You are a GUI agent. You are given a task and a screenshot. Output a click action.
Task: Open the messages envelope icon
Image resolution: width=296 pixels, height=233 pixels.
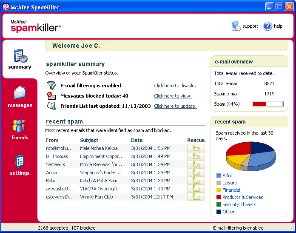click(20, 93)
